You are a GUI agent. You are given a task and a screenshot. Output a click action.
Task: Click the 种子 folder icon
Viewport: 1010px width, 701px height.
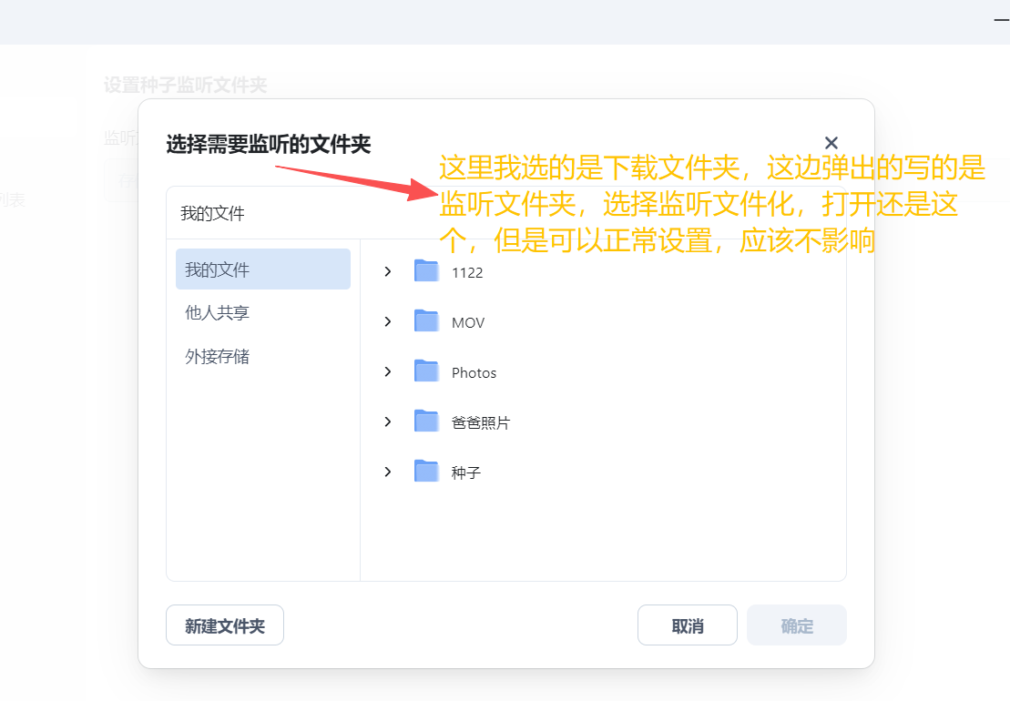tap(426, 472)
